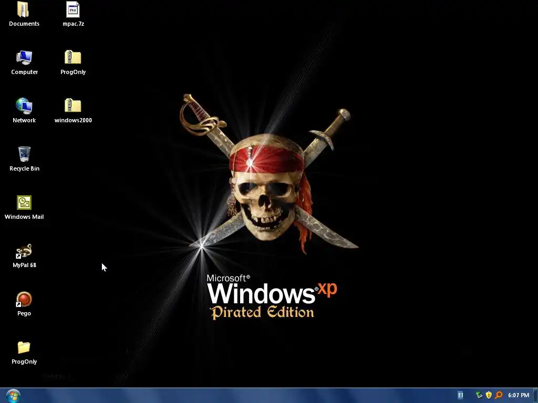Select the Pego shortcut icon
The image size is (538, 403).
[x=24, y=304]
